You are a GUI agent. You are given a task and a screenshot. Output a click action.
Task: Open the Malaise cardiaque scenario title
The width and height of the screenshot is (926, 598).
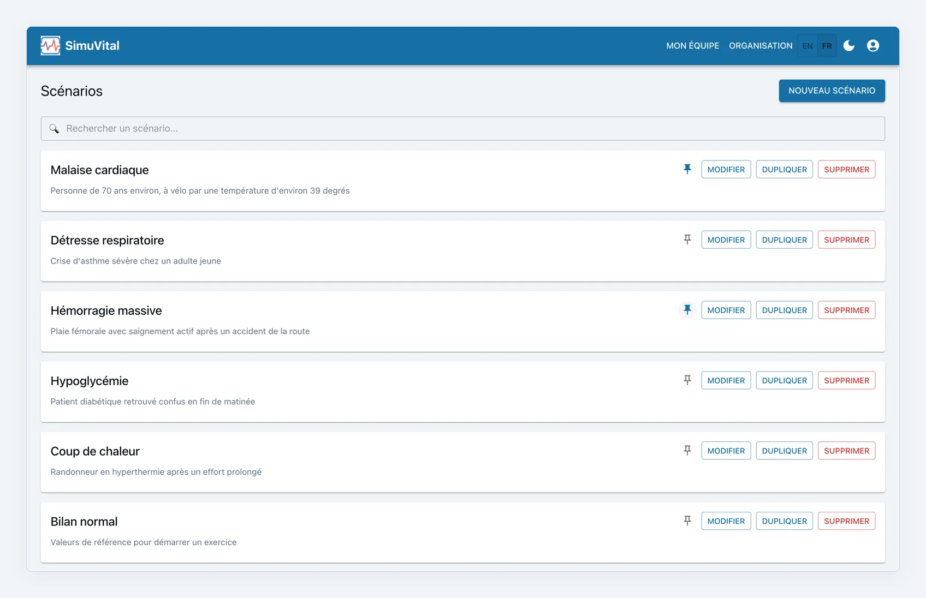99,170
